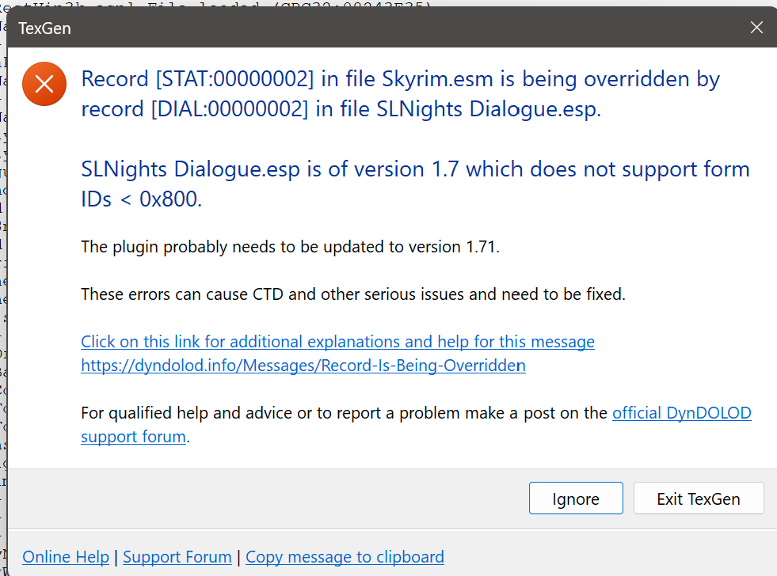Image resolution: width=777 pixels, height=576 pixels.
Task: Click the empty footer area beside the links
Action: coord(610,557)
